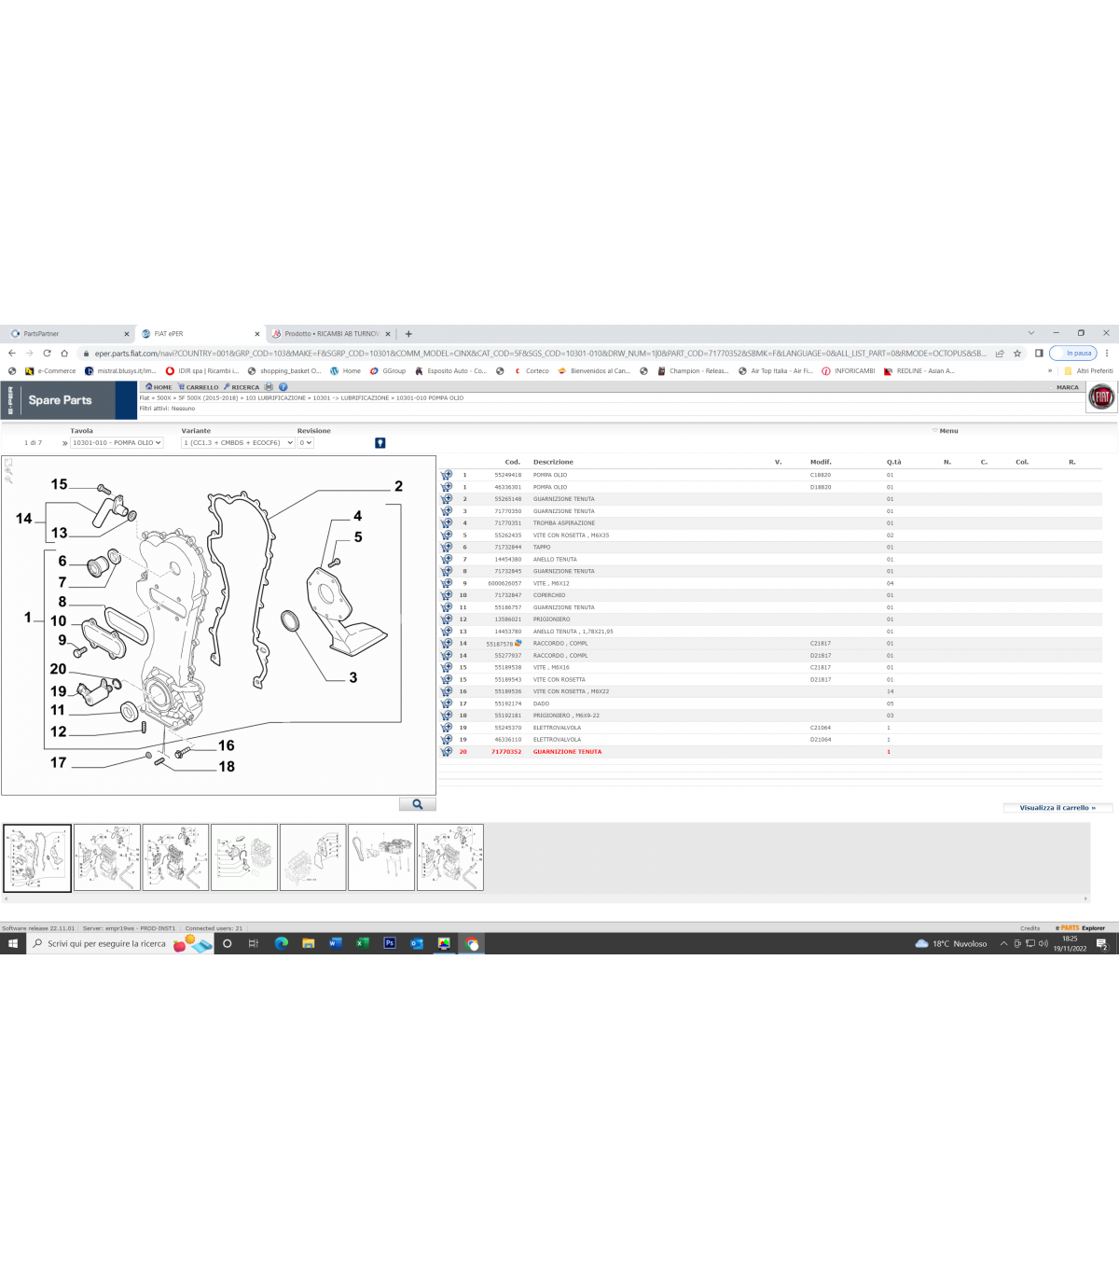
Task: Expand the Tavola dropdown
Action: pos(117,443)
